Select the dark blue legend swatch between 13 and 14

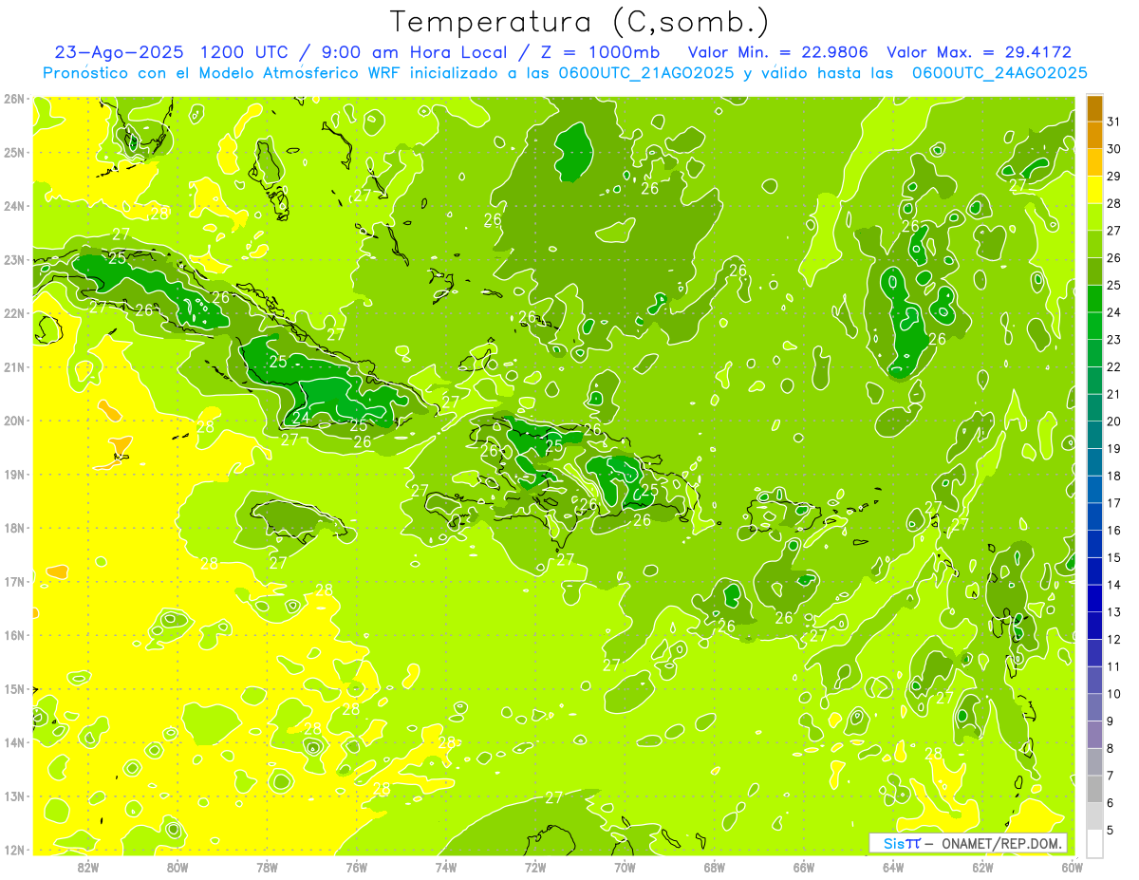(x=1094, y=598)
